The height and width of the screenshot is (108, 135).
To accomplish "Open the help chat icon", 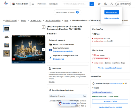I will pos(99,4).
